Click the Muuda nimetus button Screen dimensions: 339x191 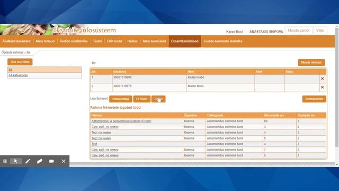(x=311, y=63)
